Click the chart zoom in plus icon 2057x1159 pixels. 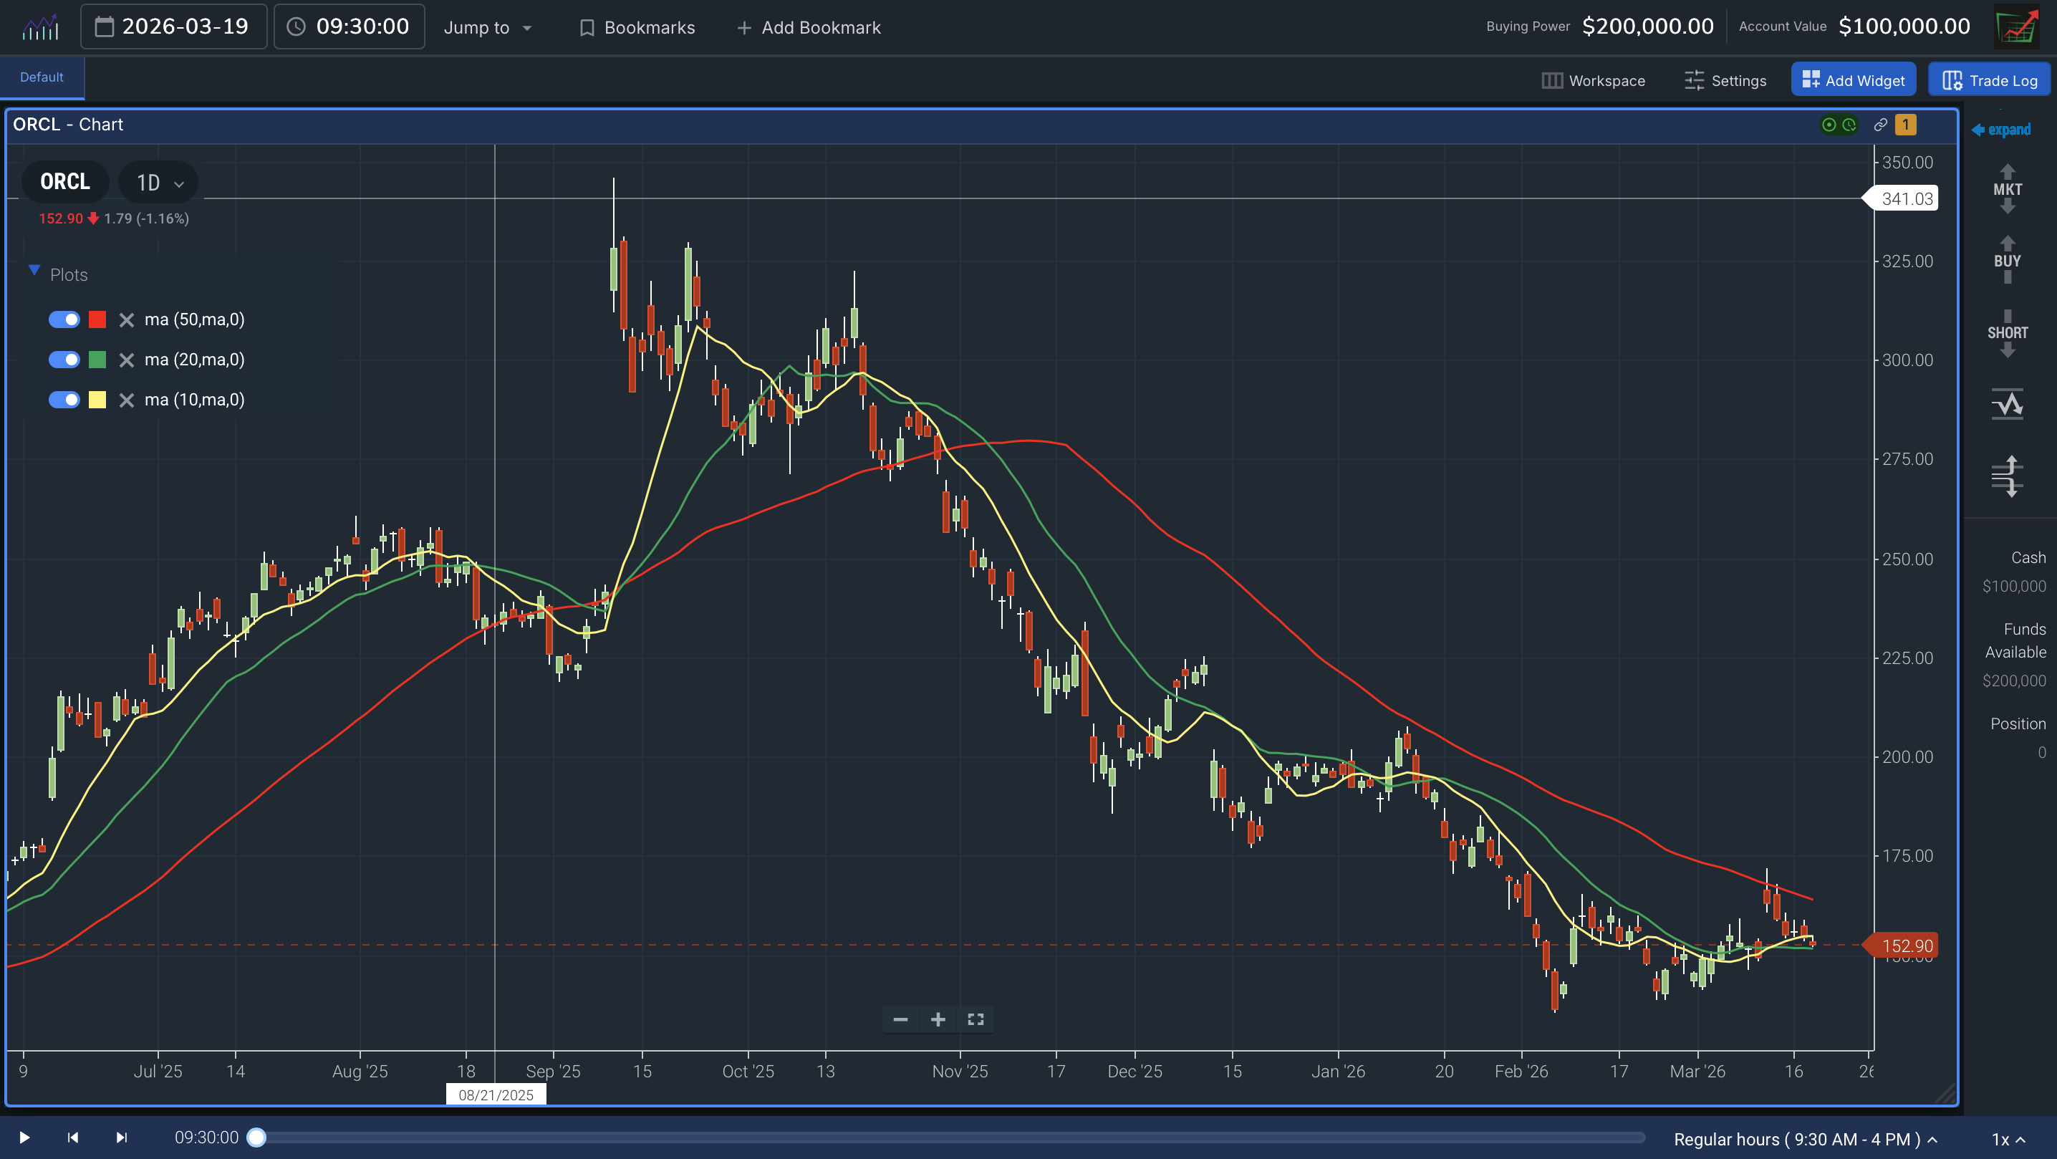(x=938, y=1019)
